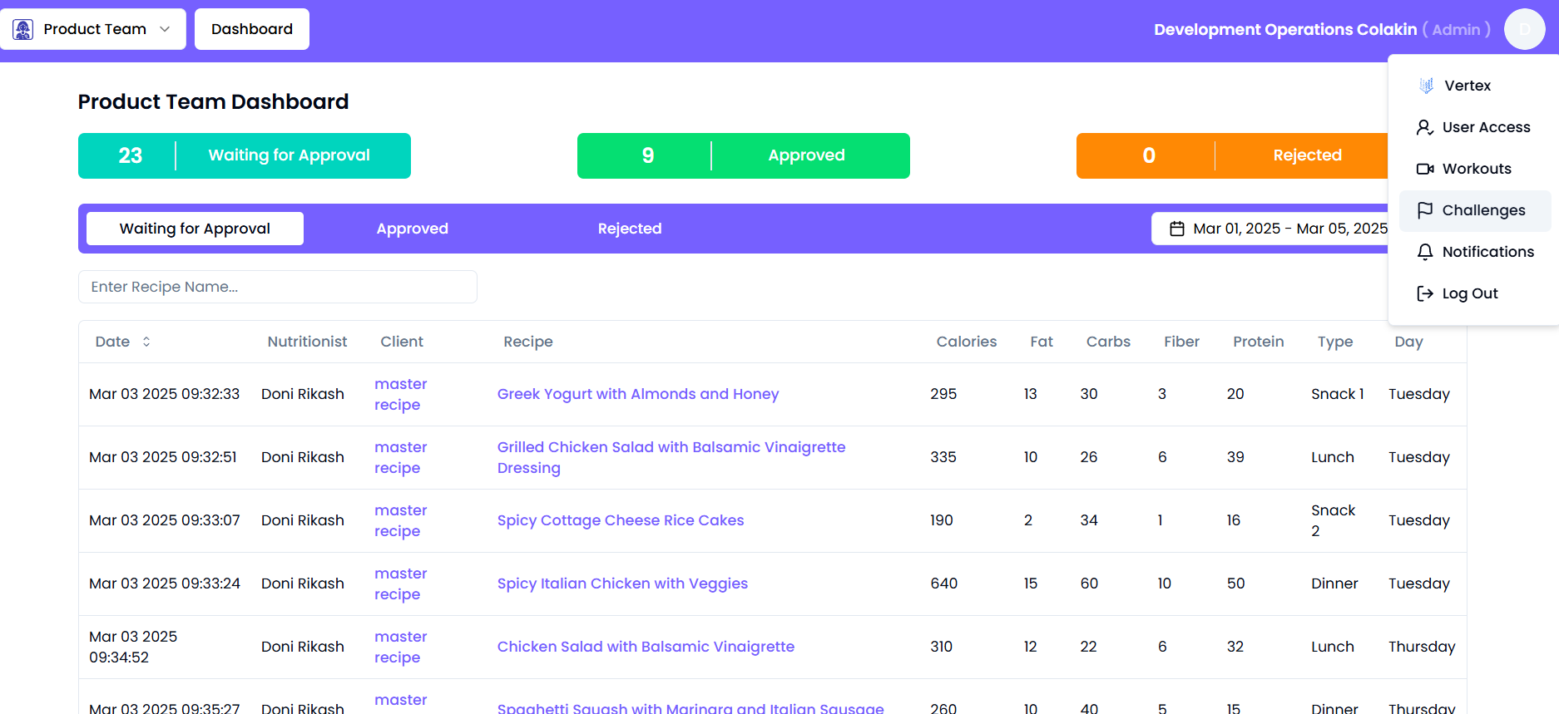This screenshot has height=714, width=1559.
Task: Click the Notifications bell icon
Action: (x=1425, y=252)
